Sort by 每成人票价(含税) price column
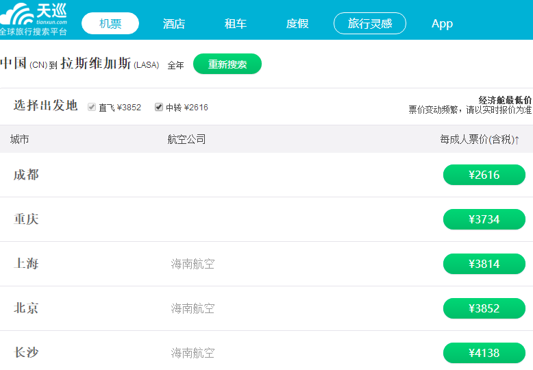The width and height of the screenshot is (533, 370). click(480, 139)
